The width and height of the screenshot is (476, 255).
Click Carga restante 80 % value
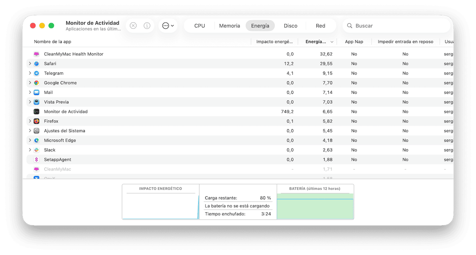click(x=265, y=198)
